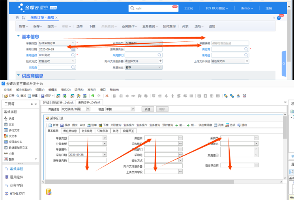This screenshot has width=294, height=200.
Task: Click 选单 in the designer form toolbar
Action: point(92,125)
